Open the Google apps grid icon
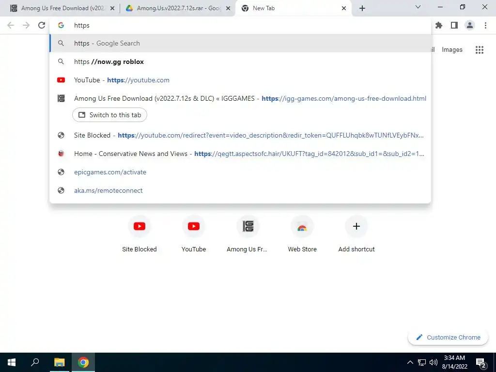The width and height of the screenshot is (496, 372). pos(480,50)
